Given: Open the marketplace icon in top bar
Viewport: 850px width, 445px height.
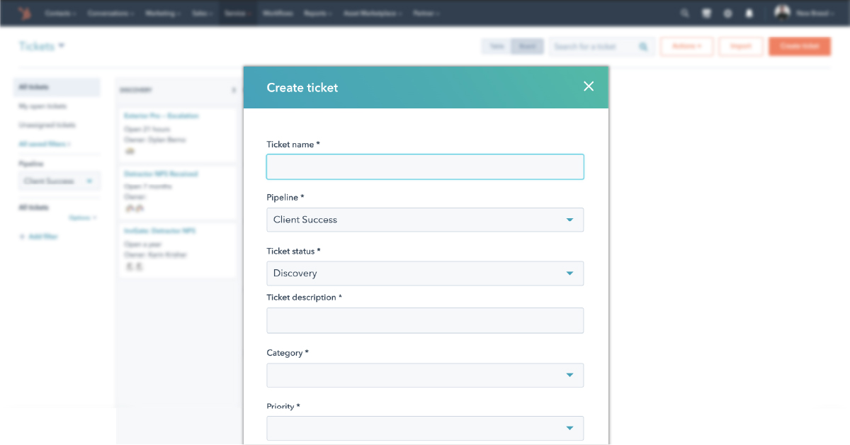Looking at the screenshot, I should pos(706,13).
